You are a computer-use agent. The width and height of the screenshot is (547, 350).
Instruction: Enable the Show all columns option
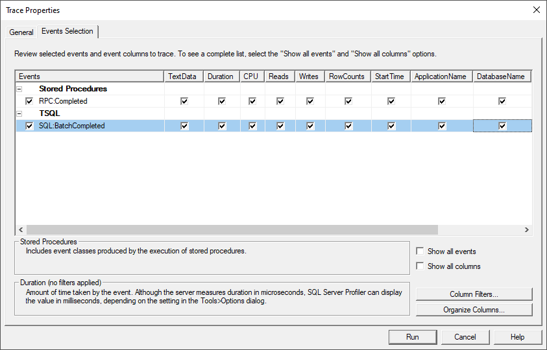click(x=420, y=266)
